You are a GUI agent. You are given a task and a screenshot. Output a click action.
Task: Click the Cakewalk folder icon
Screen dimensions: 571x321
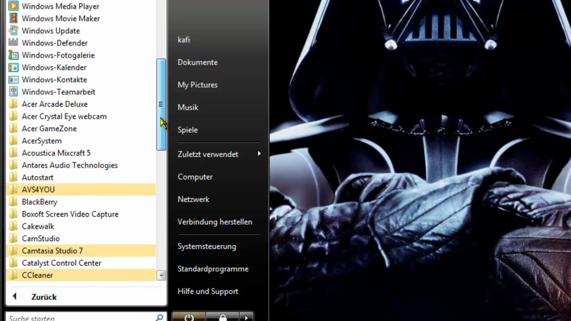13,226
